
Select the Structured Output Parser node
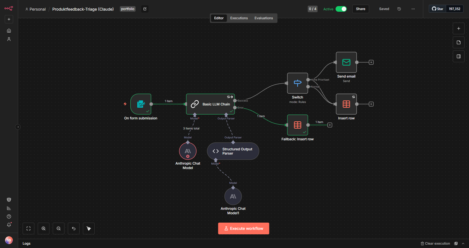[233, 151]
